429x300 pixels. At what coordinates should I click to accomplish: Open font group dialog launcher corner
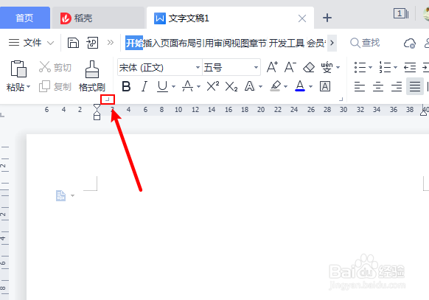pos(341,100)
